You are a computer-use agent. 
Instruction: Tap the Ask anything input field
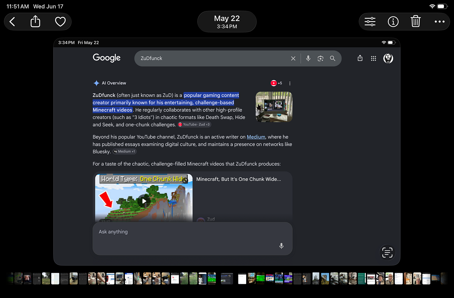click(x=193, y=238)
